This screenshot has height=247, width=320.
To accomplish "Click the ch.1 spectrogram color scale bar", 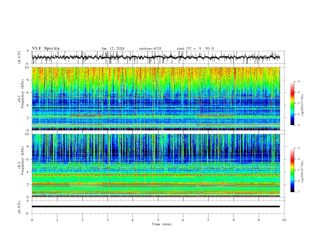I will tap(292, 103).
